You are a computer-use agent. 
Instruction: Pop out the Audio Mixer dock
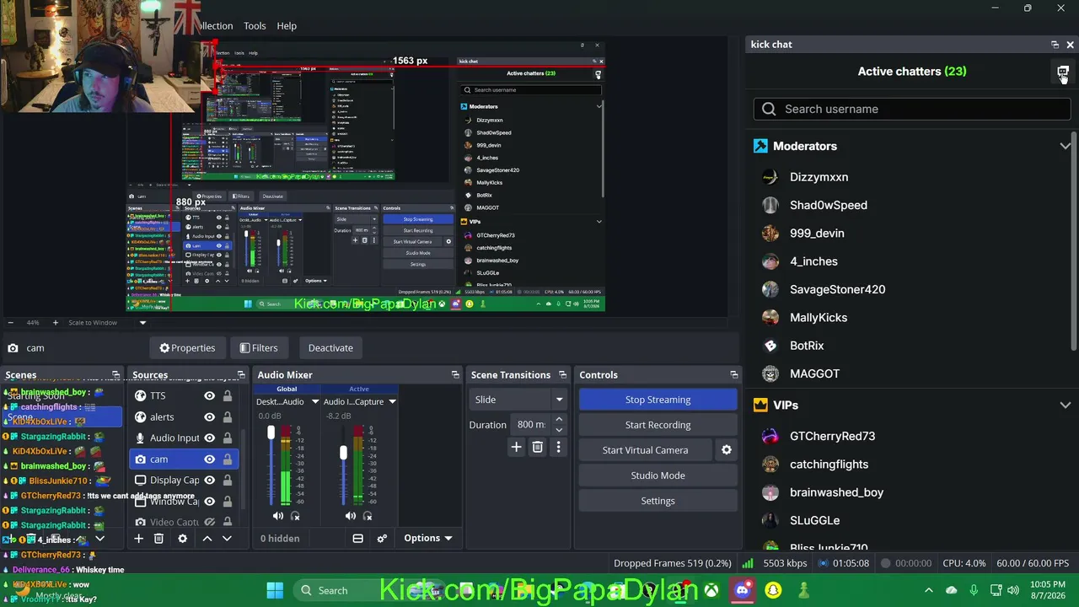[x=455, y=375]
